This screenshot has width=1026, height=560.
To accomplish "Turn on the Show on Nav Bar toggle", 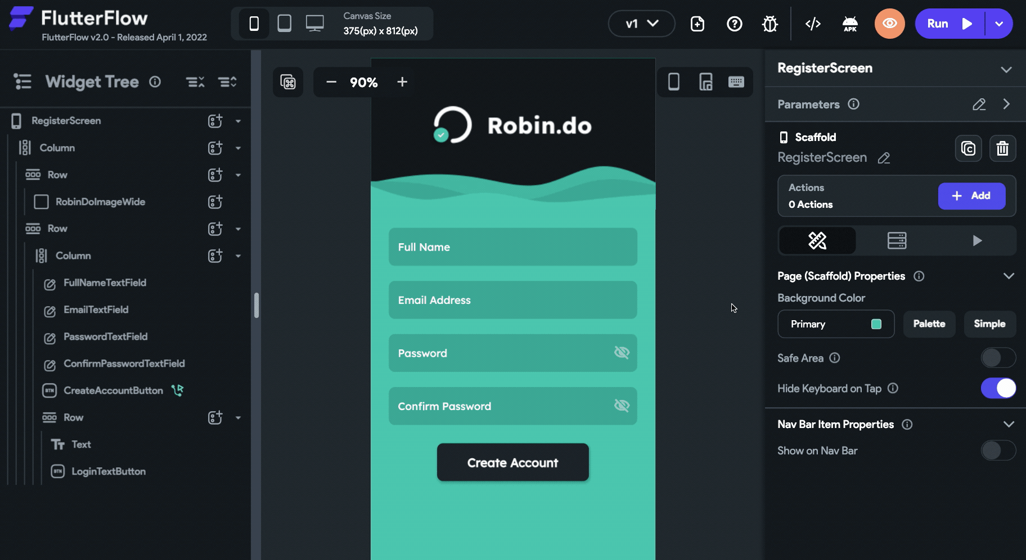I will point(998,450).
